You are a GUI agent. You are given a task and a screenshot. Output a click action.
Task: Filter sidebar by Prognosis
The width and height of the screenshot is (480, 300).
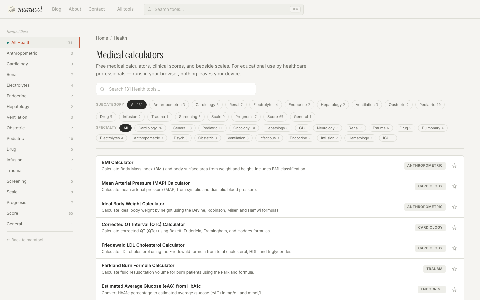point(40,203)
